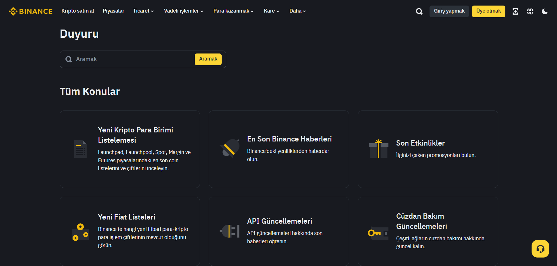The height and width of the screenshot is (266, 557).
Task: Expand the Para kazanmak dropdown
Action: tap(233, 11)
